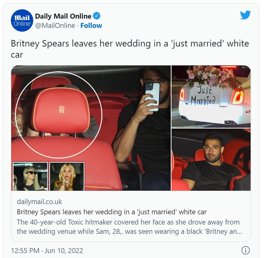Open the link card article title

point(112,212)
